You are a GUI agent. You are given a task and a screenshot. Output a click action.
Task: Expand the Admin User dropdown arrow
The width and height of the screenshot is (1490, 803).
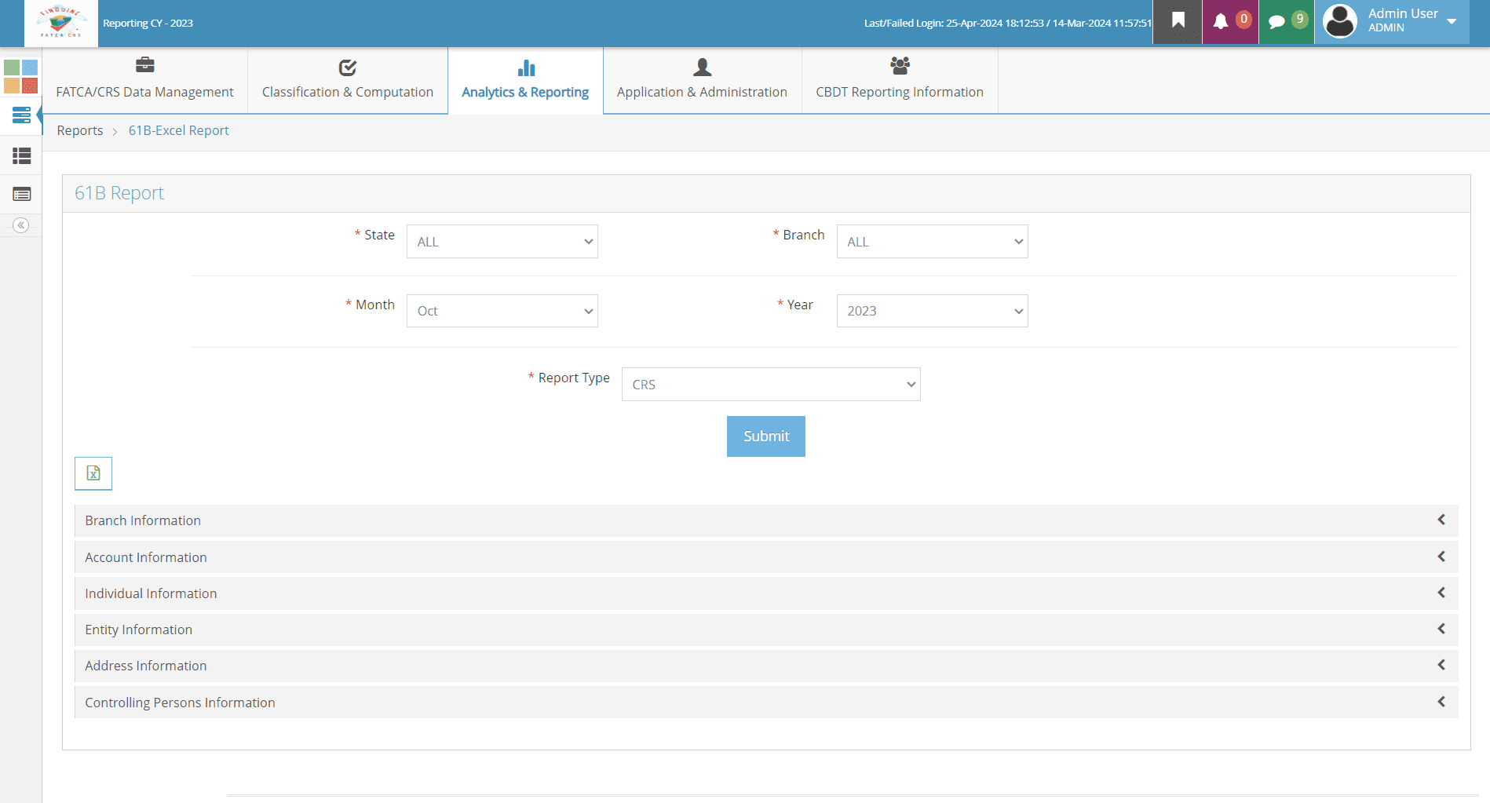point(1452,21)
